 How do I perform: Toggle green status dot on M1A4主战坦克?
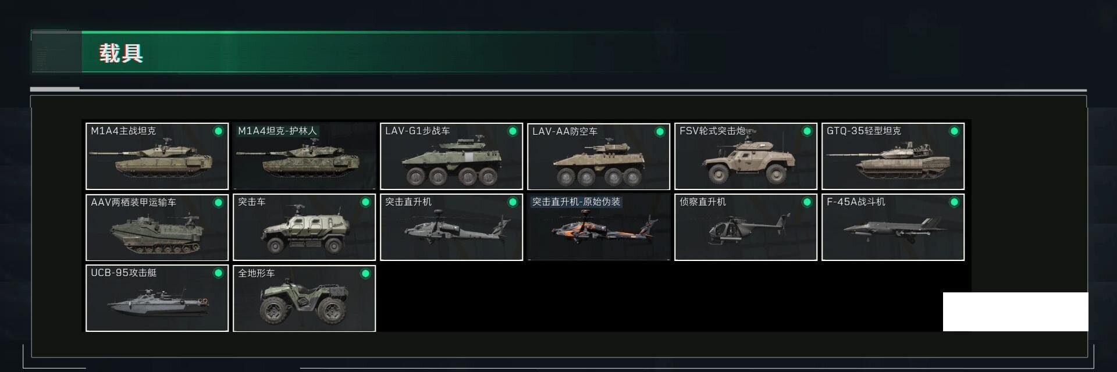tap(218, 131)
